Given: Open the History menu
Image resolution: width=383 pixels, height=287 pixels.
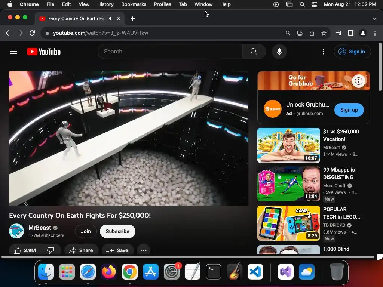Looking at the screenshot, I should tap(105, 4).
